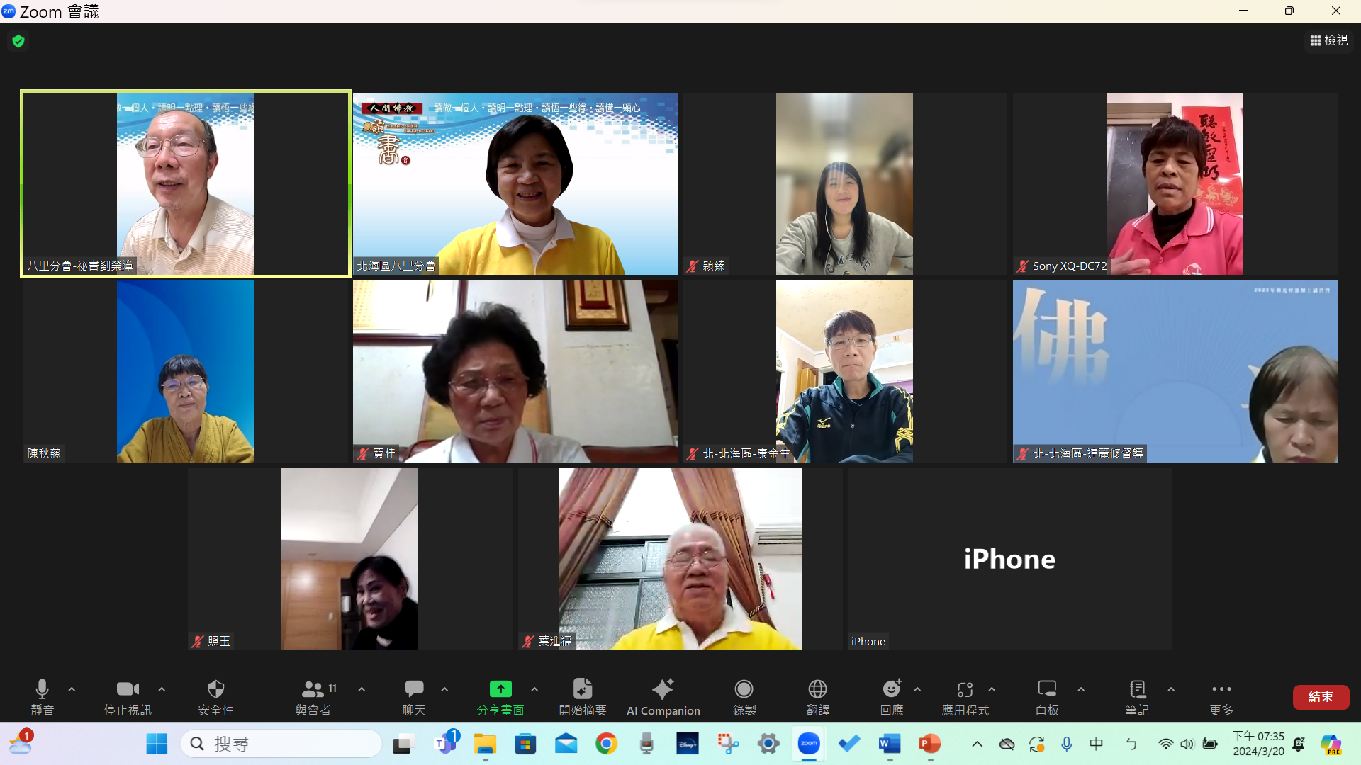The width and height of the screenshot is (1361, 765).
Task: Expand the Reactions options chevron
Action: (x=917, y=689)
